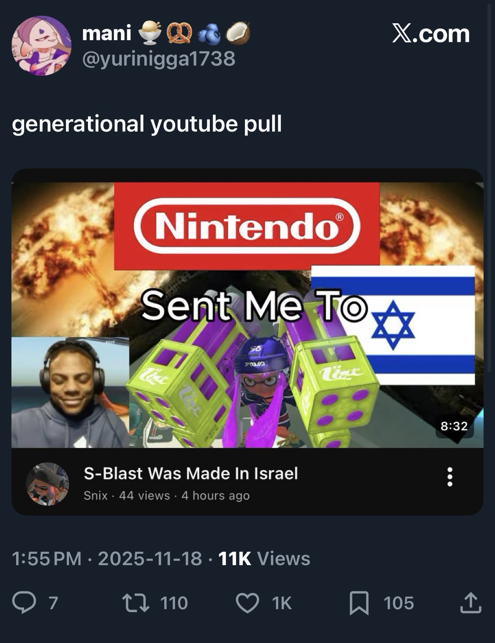The height and width of the screenshot is (643, 495).
Task: Open the YouTube video thumbnail
Action: (x=247, y=314)
